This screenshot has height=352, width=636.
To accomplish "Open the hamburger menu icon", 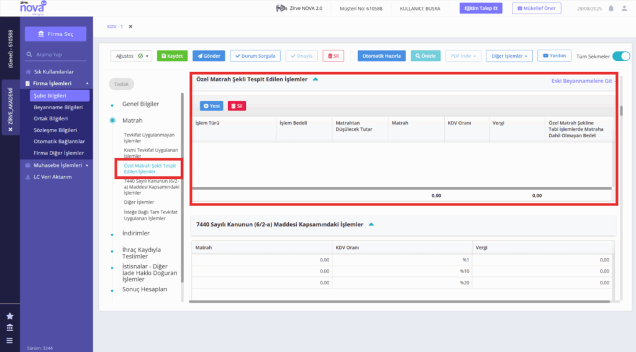I will pyautogui.click(x=10, y=341).
